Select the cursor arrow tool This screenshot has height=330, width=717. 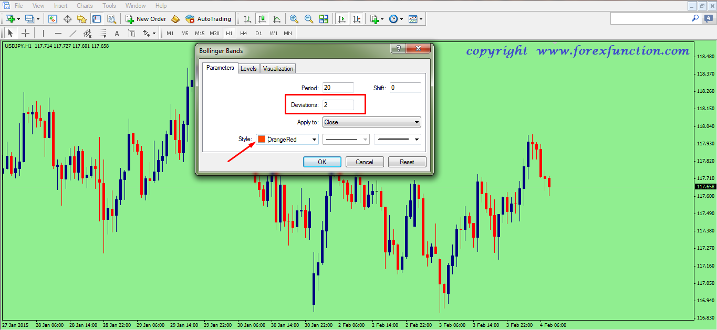tap(11, 33)
